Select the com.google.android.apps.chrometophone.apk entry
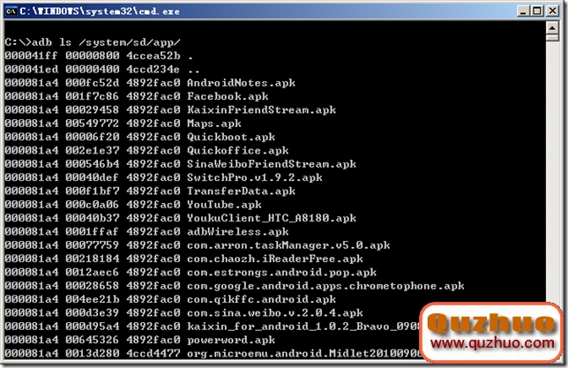This screenshot has height=368, width=568. tap(325, 286)
